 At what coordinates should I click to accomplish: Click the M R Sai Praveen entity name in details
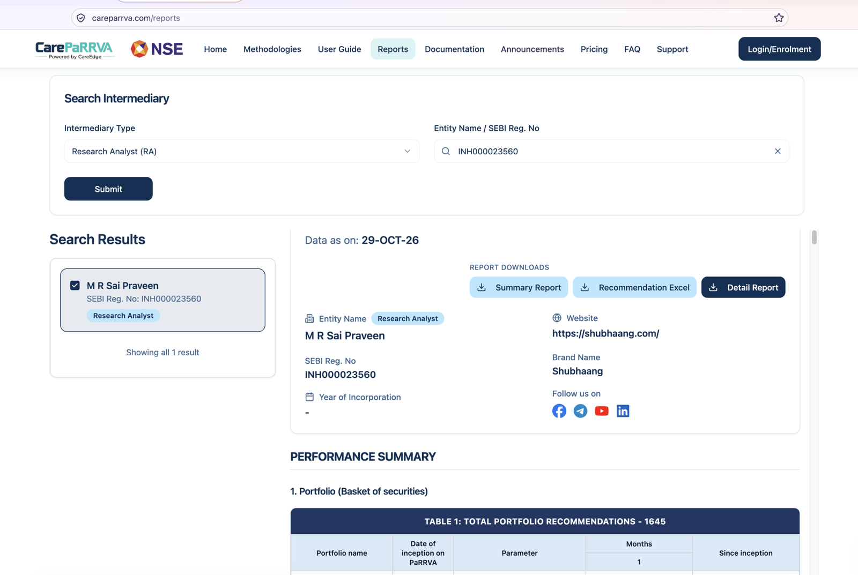tap(345, 335)
